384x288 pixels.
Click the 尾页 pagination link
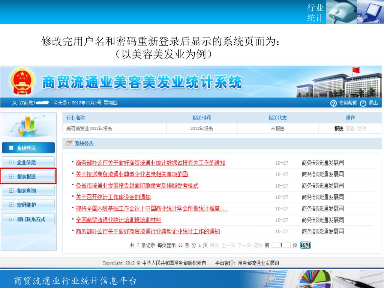tap(258, 245)
